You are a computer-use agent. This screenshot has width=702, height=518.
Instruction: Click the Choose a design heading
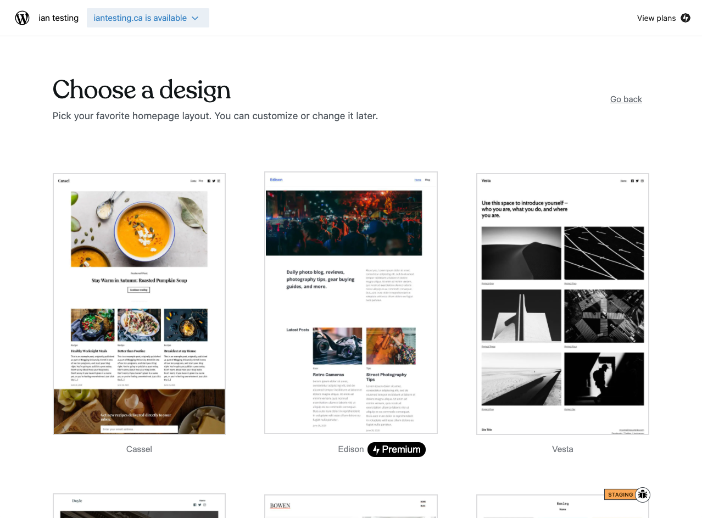[x=142, y=90]
